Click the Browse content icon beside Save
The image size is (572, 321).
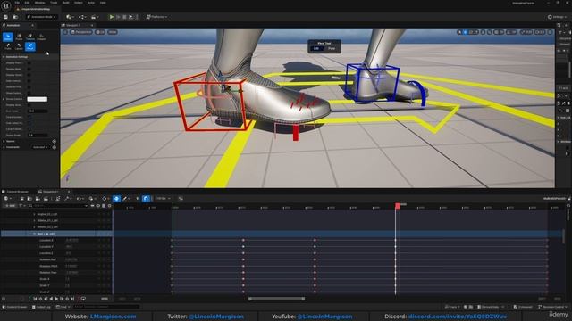pos(15,17)
